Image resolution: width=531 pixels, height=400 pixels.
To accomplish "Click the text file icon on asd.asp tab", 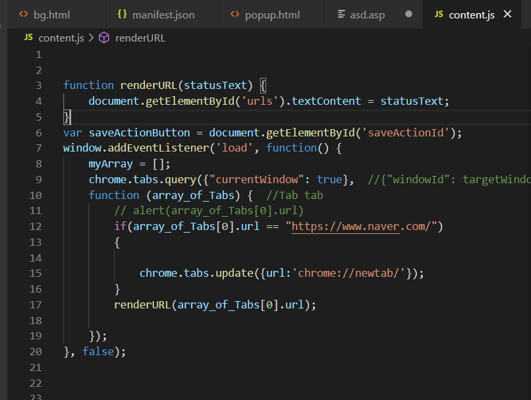I will pyautogui.click(x=341, y=14).
